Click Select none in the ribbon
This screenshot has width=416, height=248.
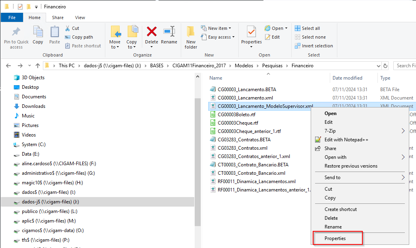tap(310, 37)
